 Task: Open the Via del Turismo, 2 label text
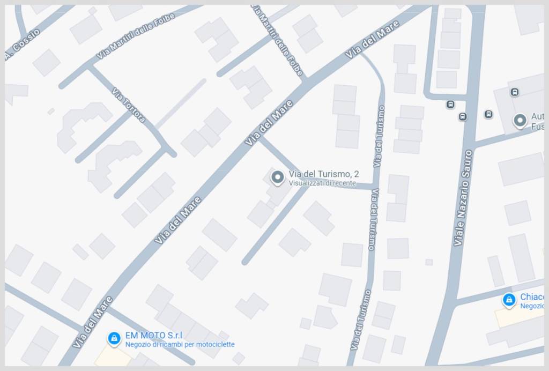[324, 174]
